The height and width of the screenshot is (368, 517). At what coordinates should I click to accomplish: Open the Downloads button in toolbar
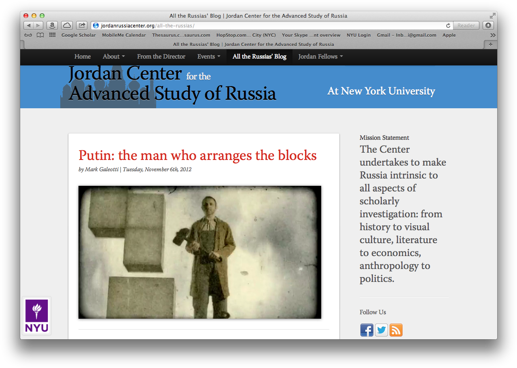(x=488, y=25)
